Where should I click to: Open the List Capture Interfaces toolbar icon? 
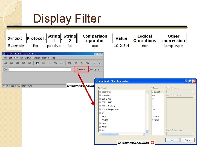(5, 63)
